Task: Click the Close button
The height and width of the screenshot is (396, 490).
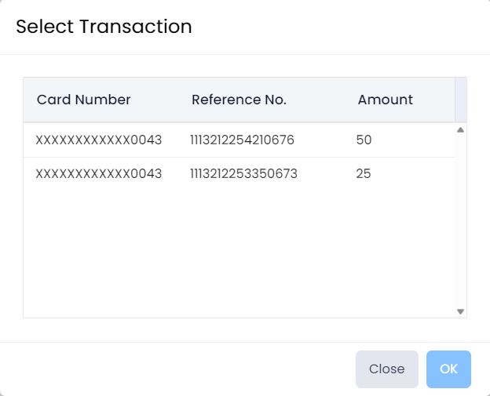Action: point(386,369)
